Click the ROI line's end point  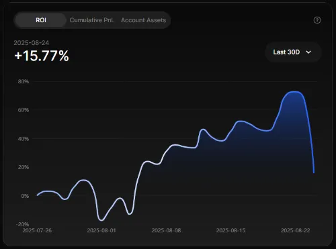[314, 172]
